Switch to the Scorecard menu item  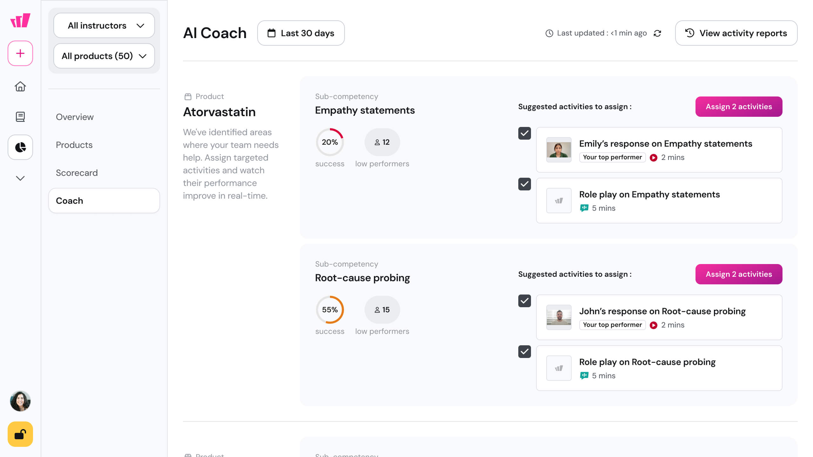(77, 173)
